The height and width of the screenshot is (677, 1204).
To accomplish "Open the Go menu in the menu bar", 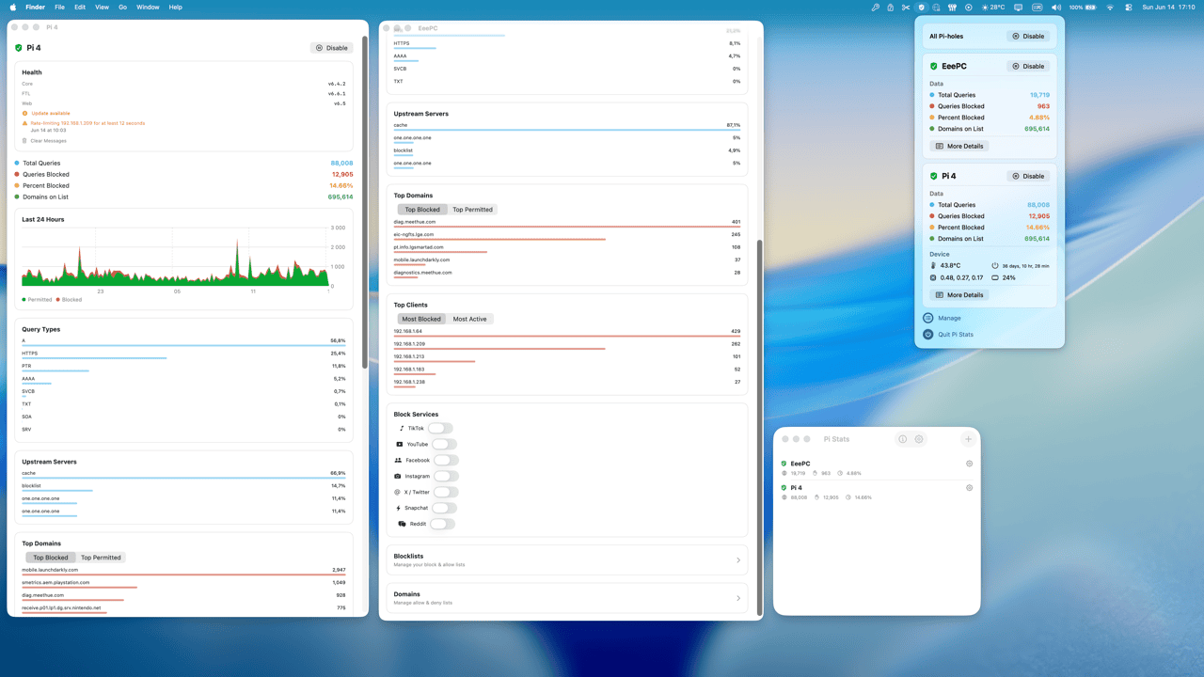I will coord(122,7).
